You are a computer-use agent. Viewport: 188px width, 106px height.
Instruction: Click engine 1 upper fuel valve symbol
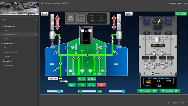[59, 38]
